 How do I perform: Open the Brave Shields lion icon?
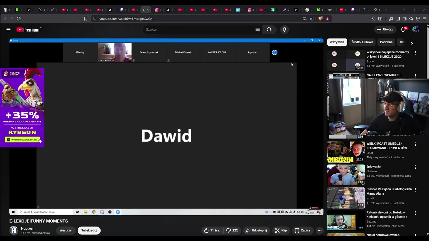click(320, 19)
